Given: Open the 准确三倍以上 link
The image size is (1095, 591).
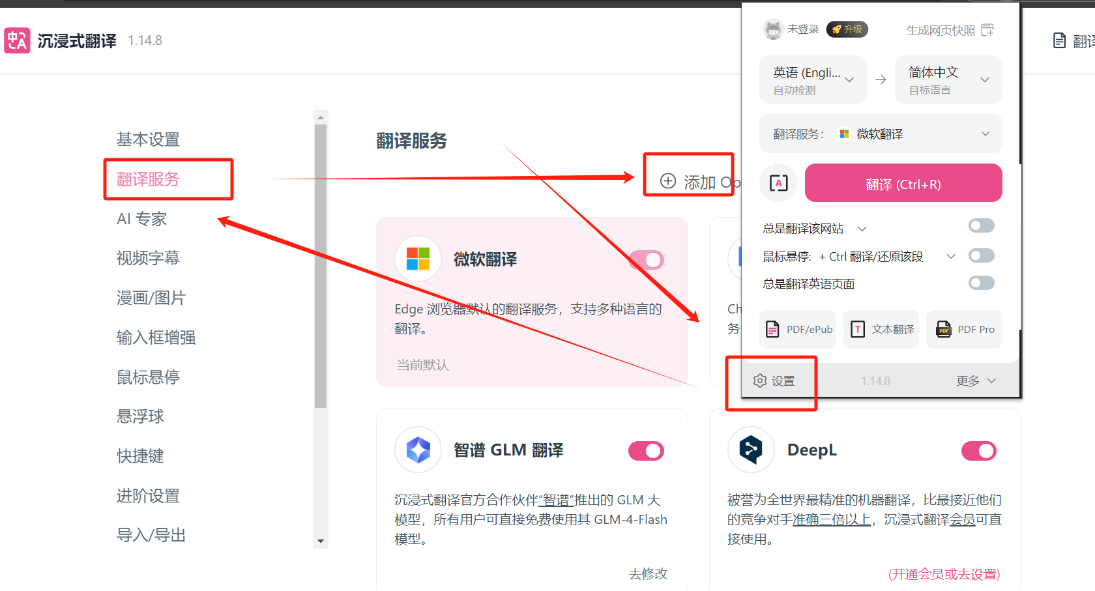Looking at the screenshot, I should [832, 519].
